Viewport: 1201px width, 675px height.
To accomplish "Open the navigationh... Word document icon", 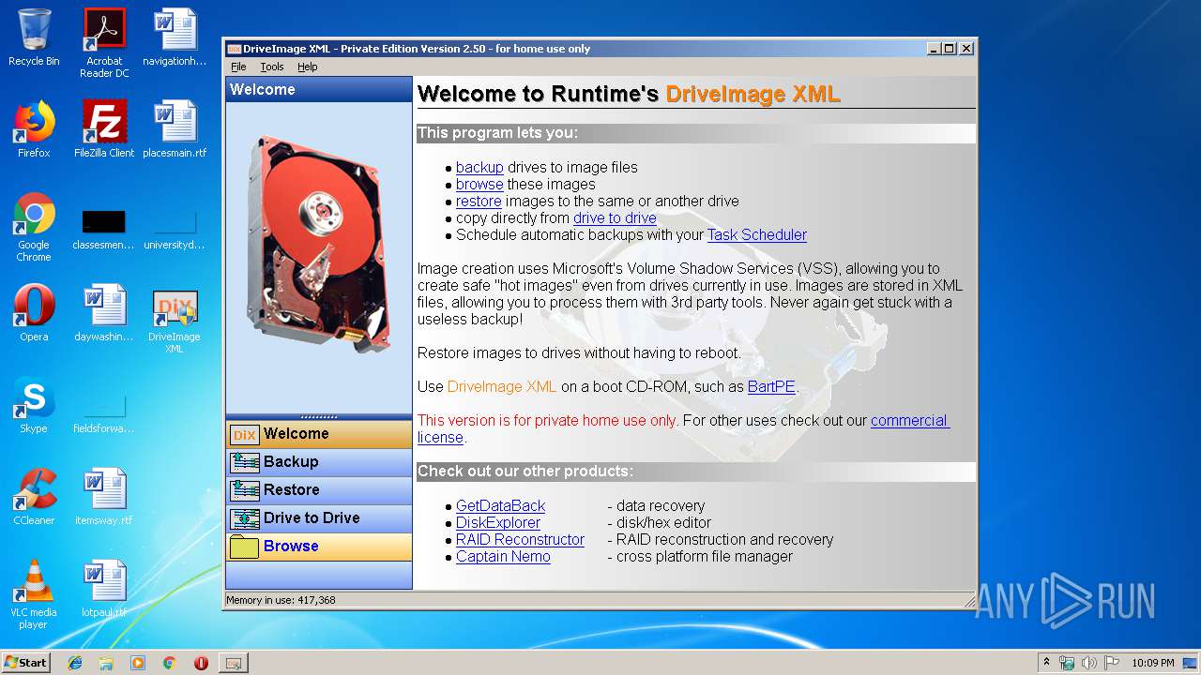I will (x=175, y=37).
